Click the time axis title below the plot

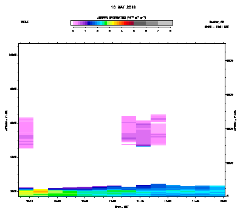pos(122,207)
